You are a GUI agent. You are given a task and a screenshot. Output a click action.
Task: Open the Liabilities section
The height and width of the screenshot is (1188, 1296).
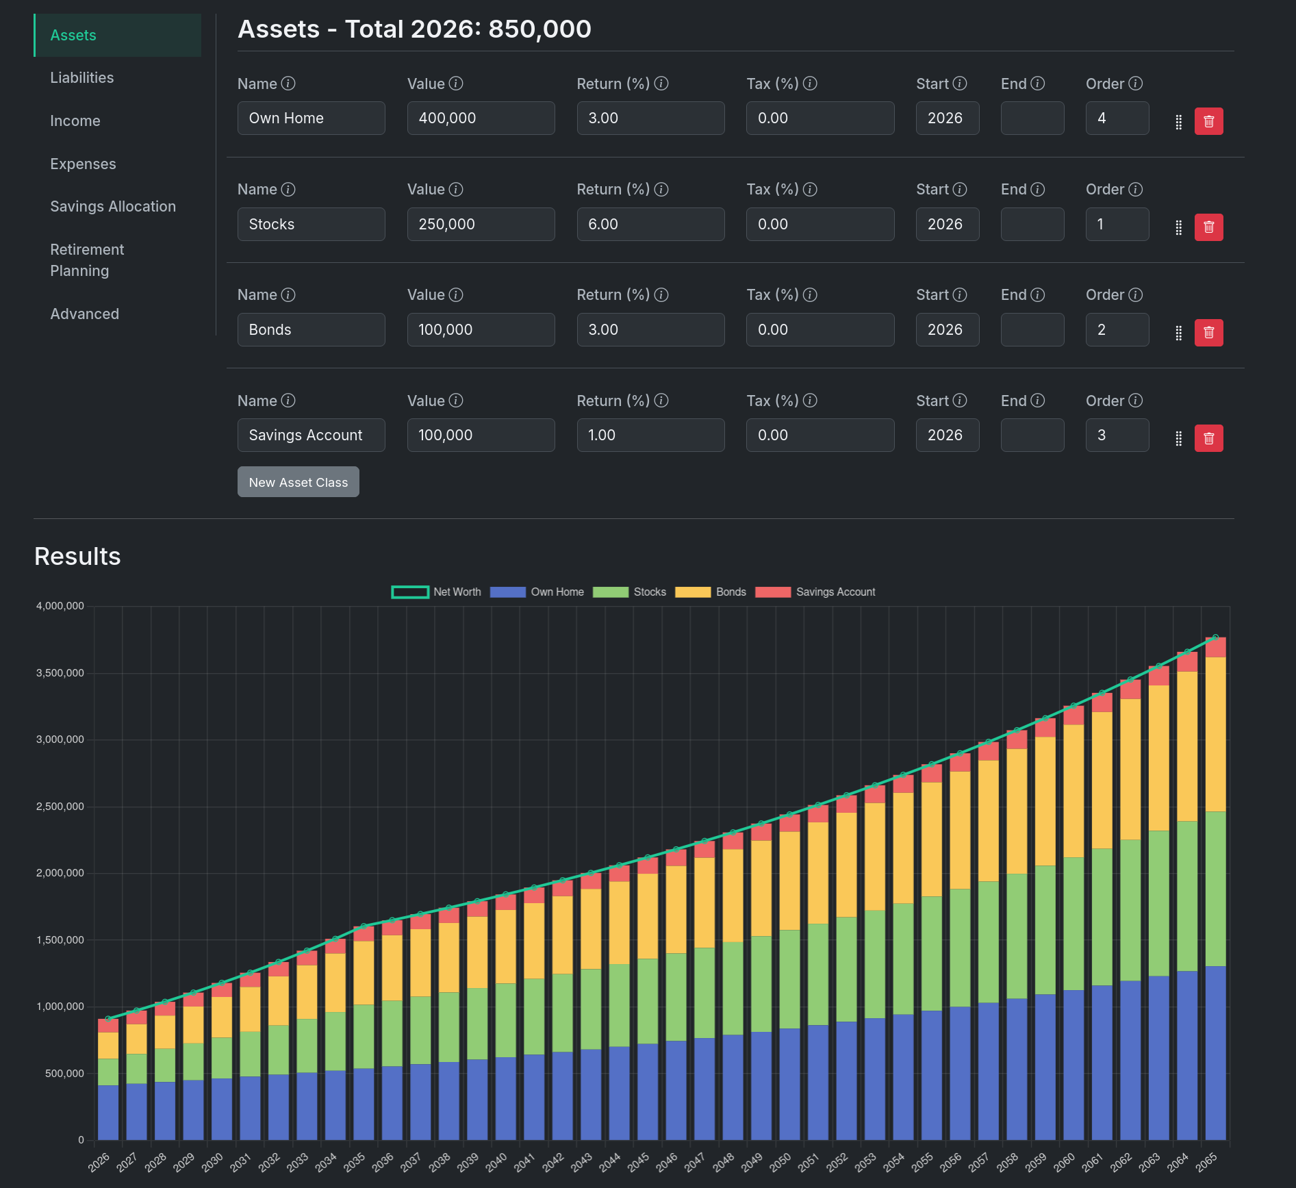pos(118,78)
